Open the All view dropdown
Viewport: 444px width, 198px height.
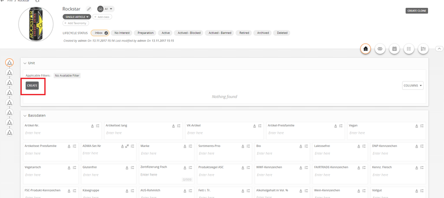[x=106, y=9]
